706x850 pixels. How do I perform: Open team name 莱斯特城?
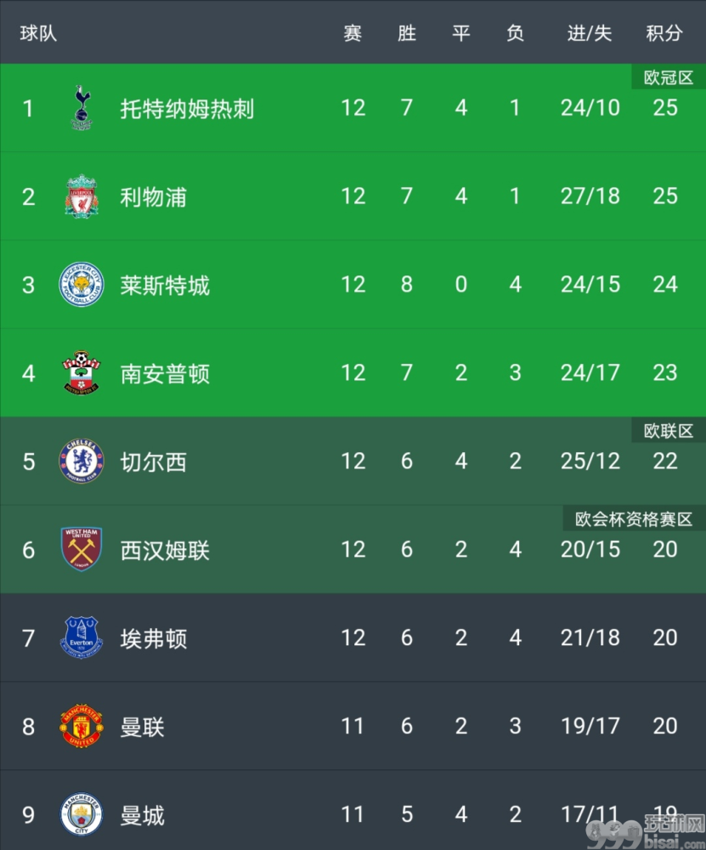pyautogui.click(x=165, y=285)
